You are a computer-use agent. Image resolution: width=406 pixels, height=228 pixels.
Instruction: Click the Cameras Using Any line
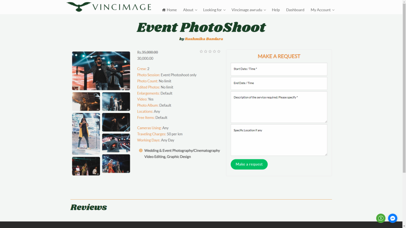coord(153,128)
